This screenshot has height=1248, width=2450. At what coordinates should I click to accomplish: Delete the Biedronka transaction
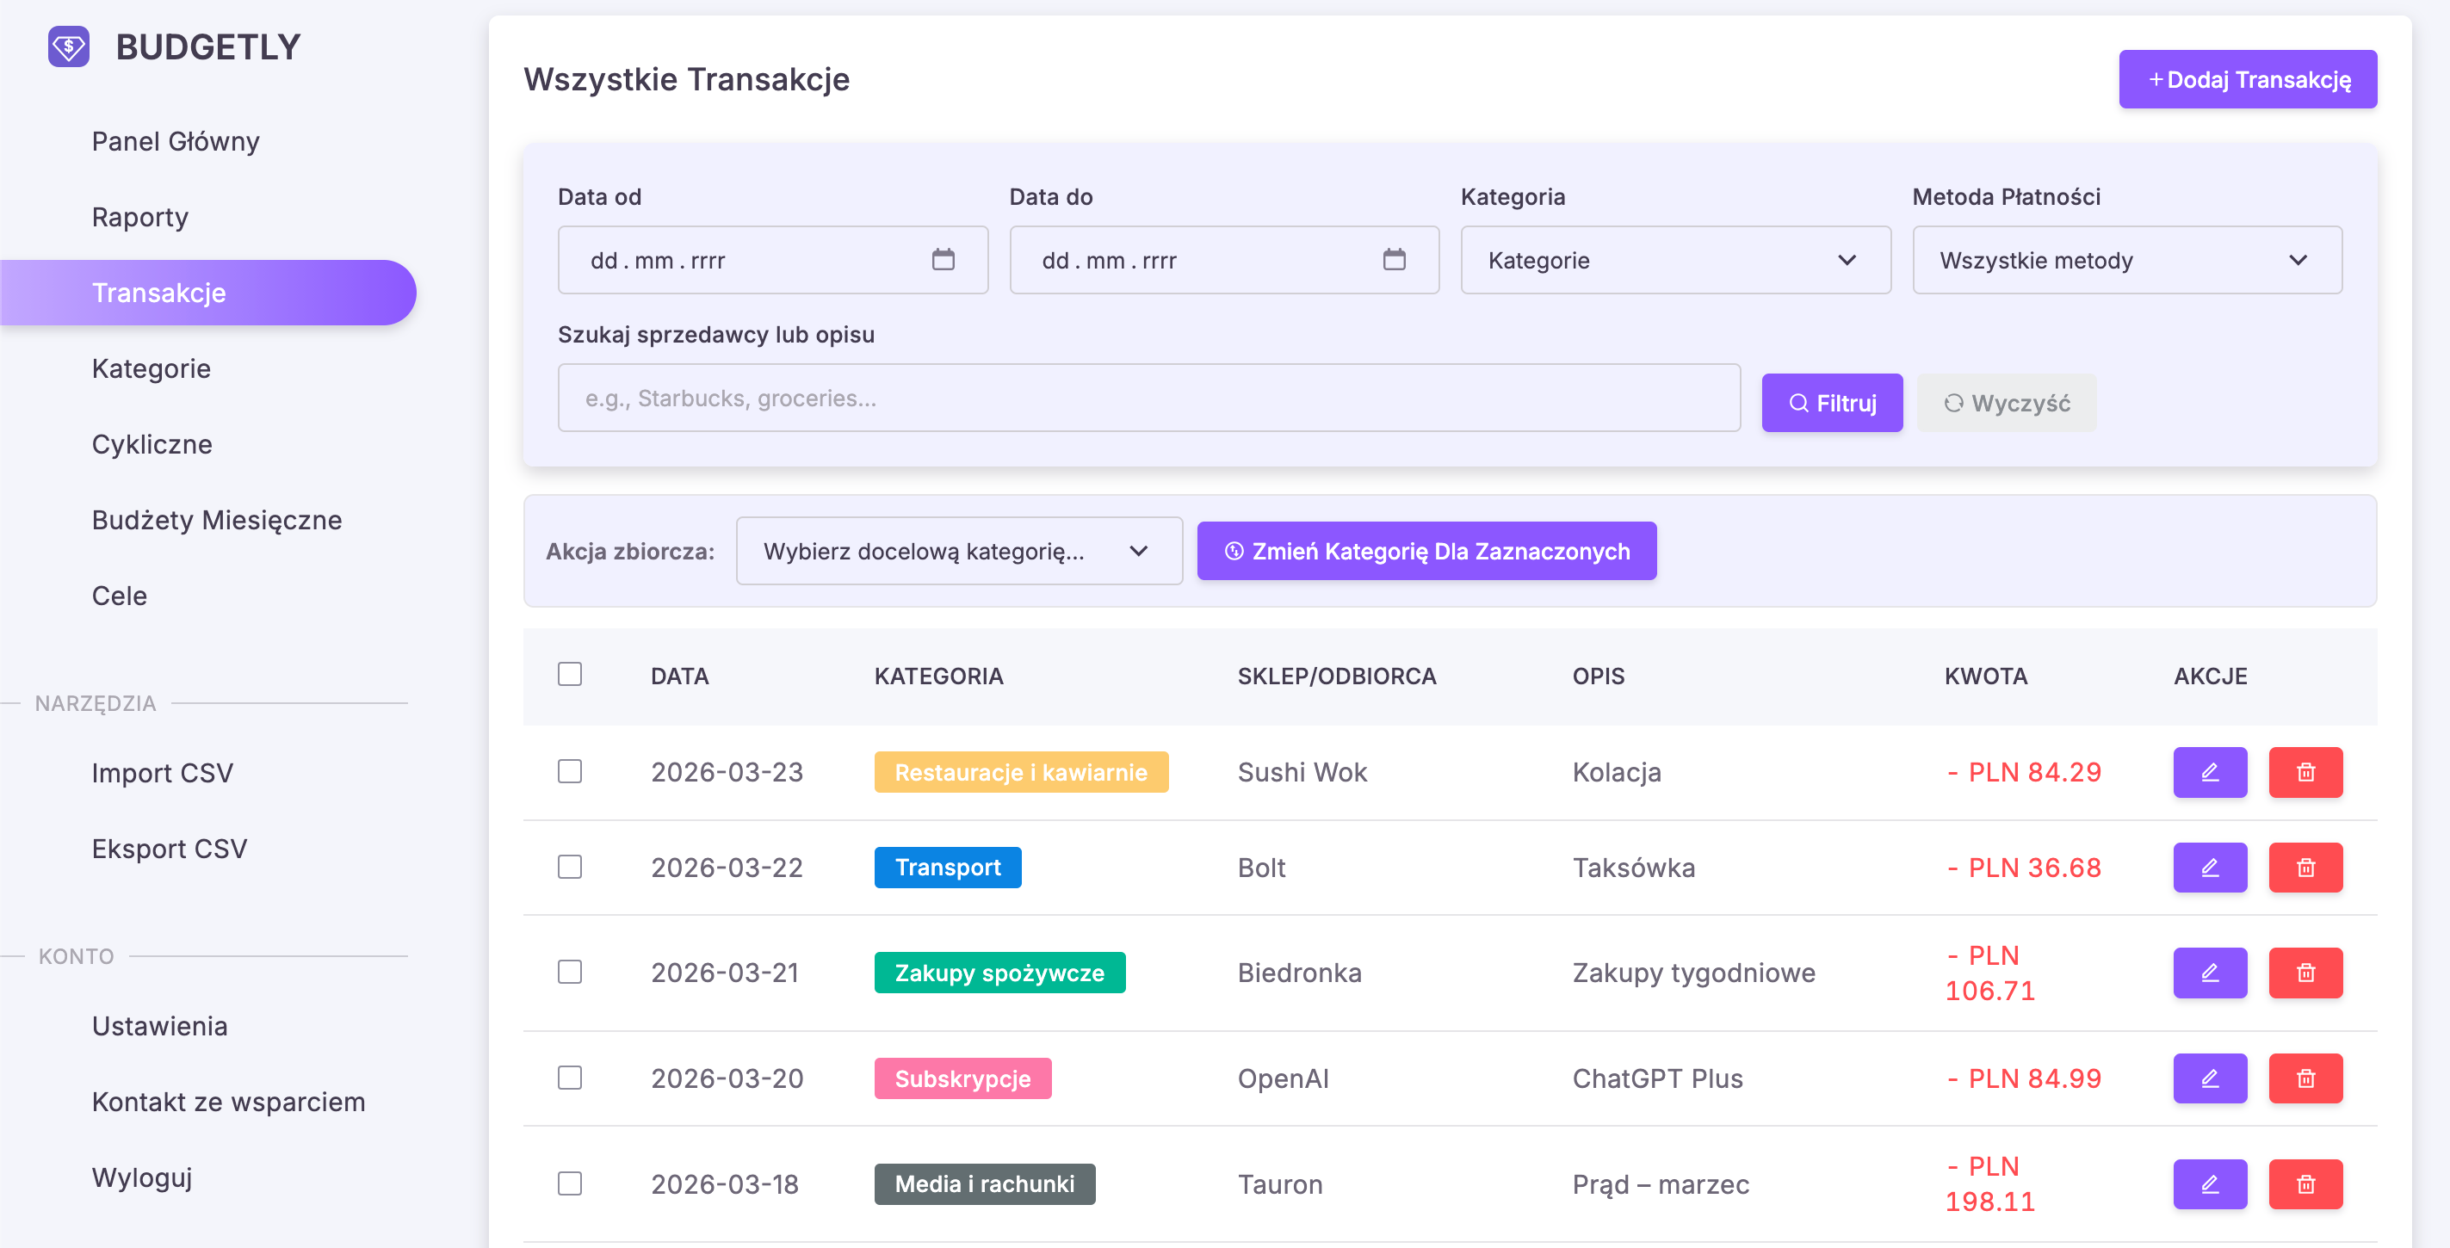click(2305, 972)
